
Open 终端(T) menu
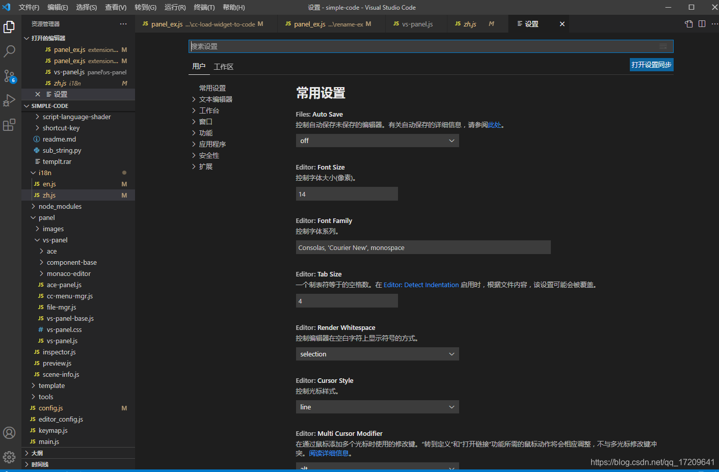pyautogui.click(x=204, y=7)
